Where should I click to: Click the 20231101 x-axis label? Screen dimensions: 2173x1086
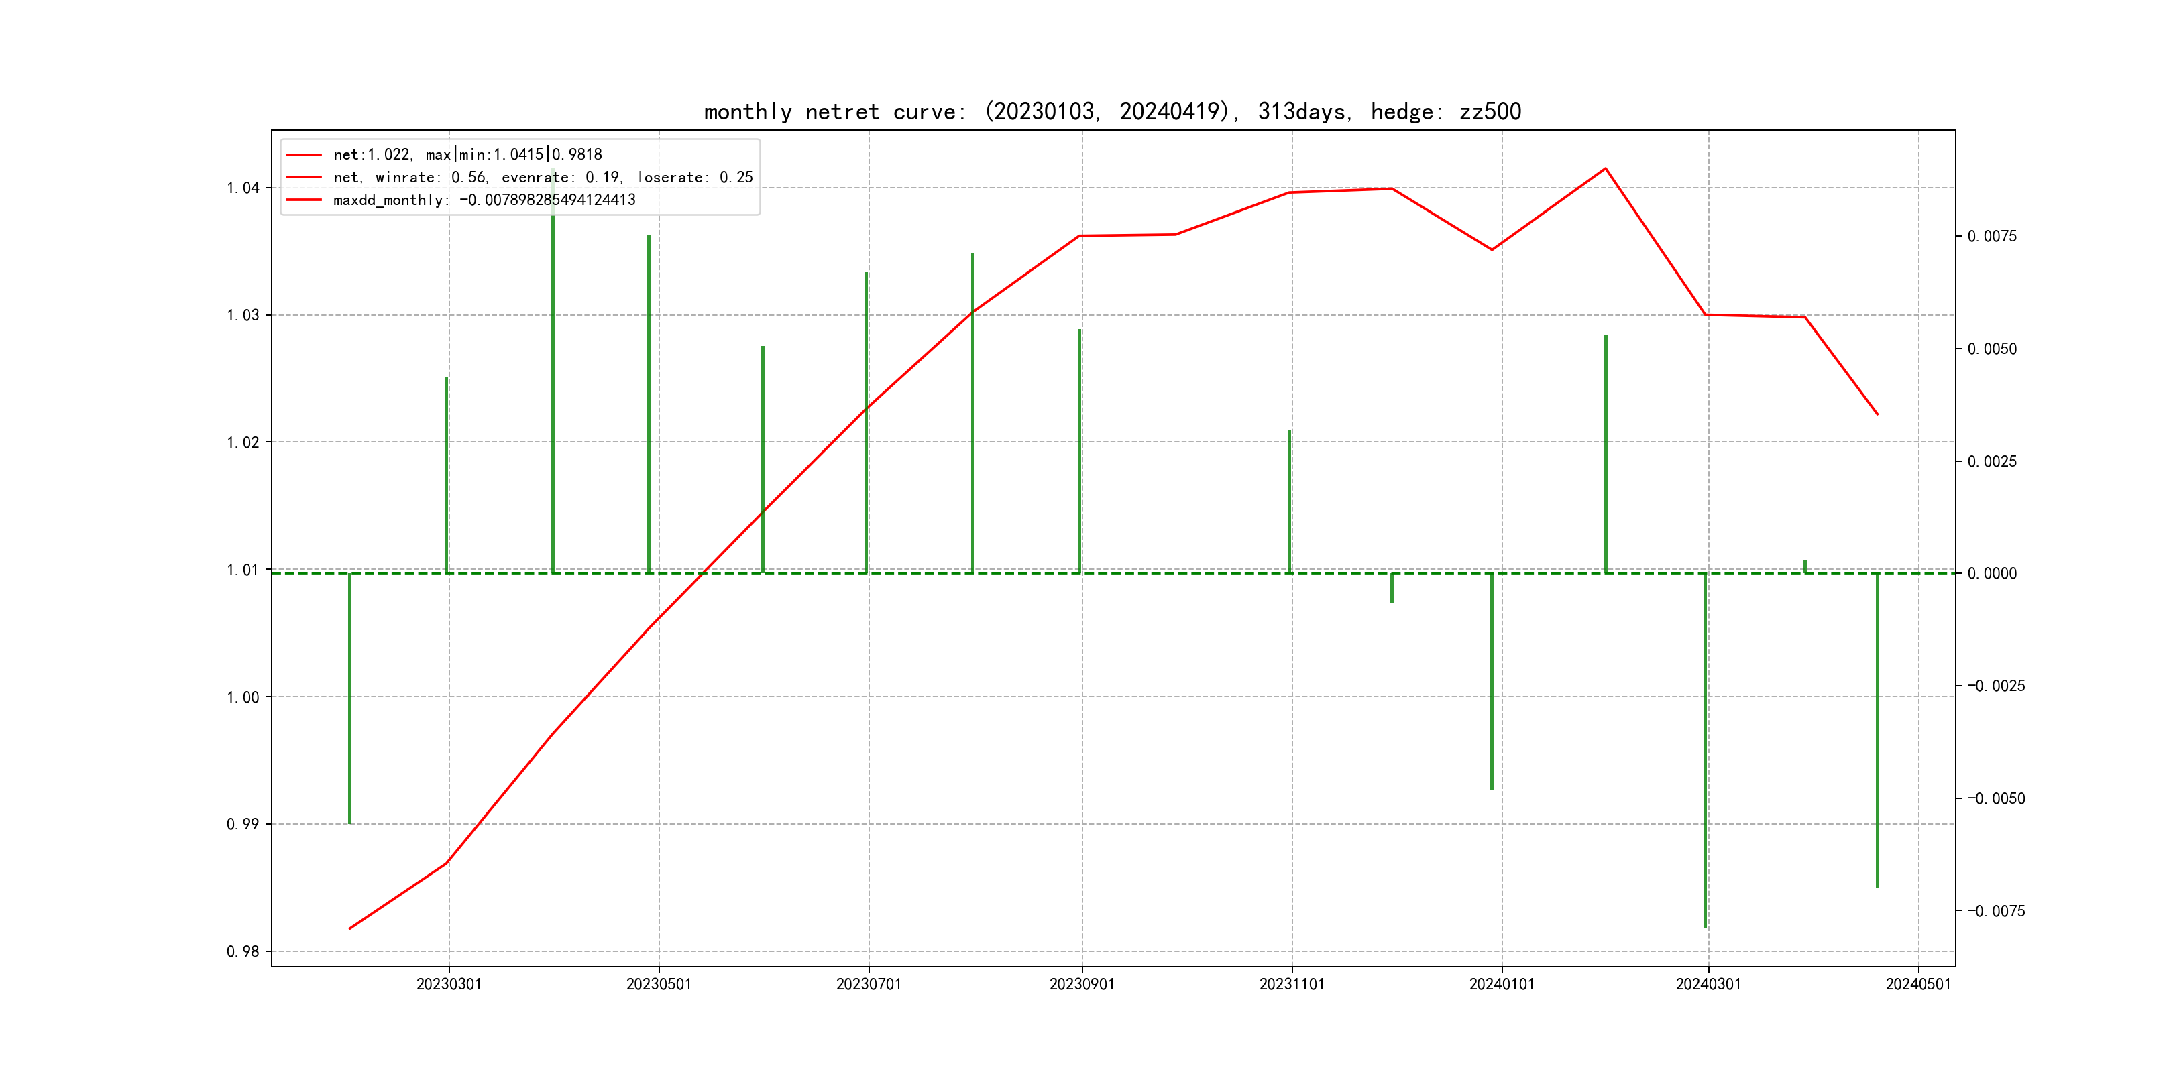pyautogui.click(x=1292, y=984)
